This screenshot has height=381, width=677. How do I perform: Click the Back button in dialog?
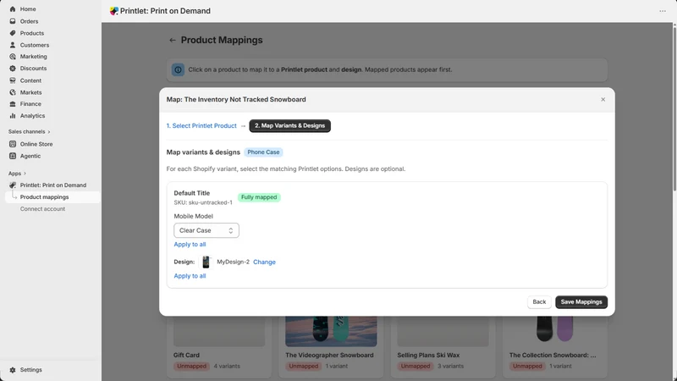(539, 302)
